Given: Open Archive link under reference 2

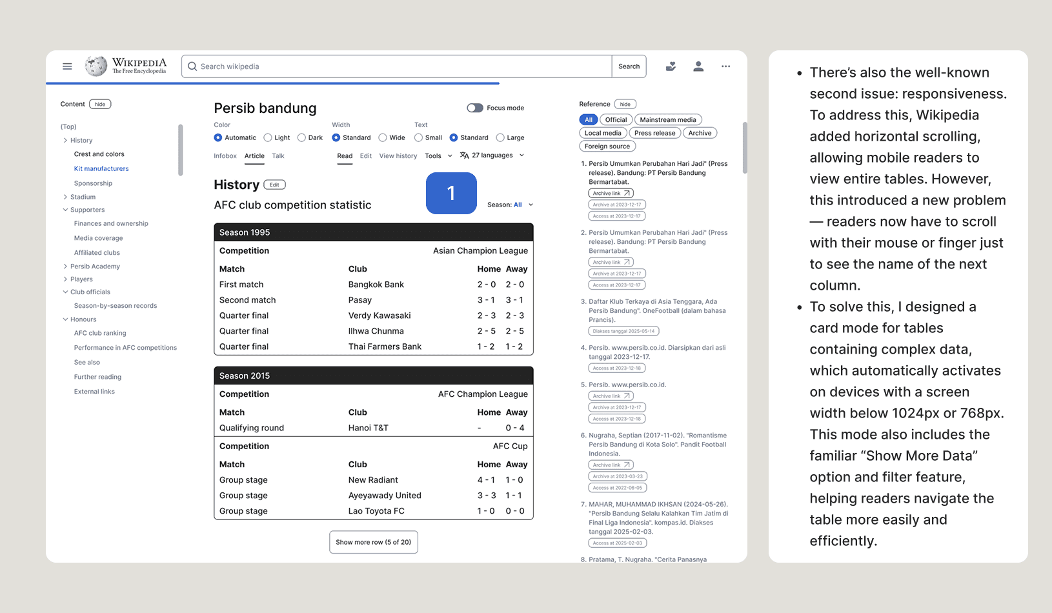Looking at the screenshot, I should (611, 262).
